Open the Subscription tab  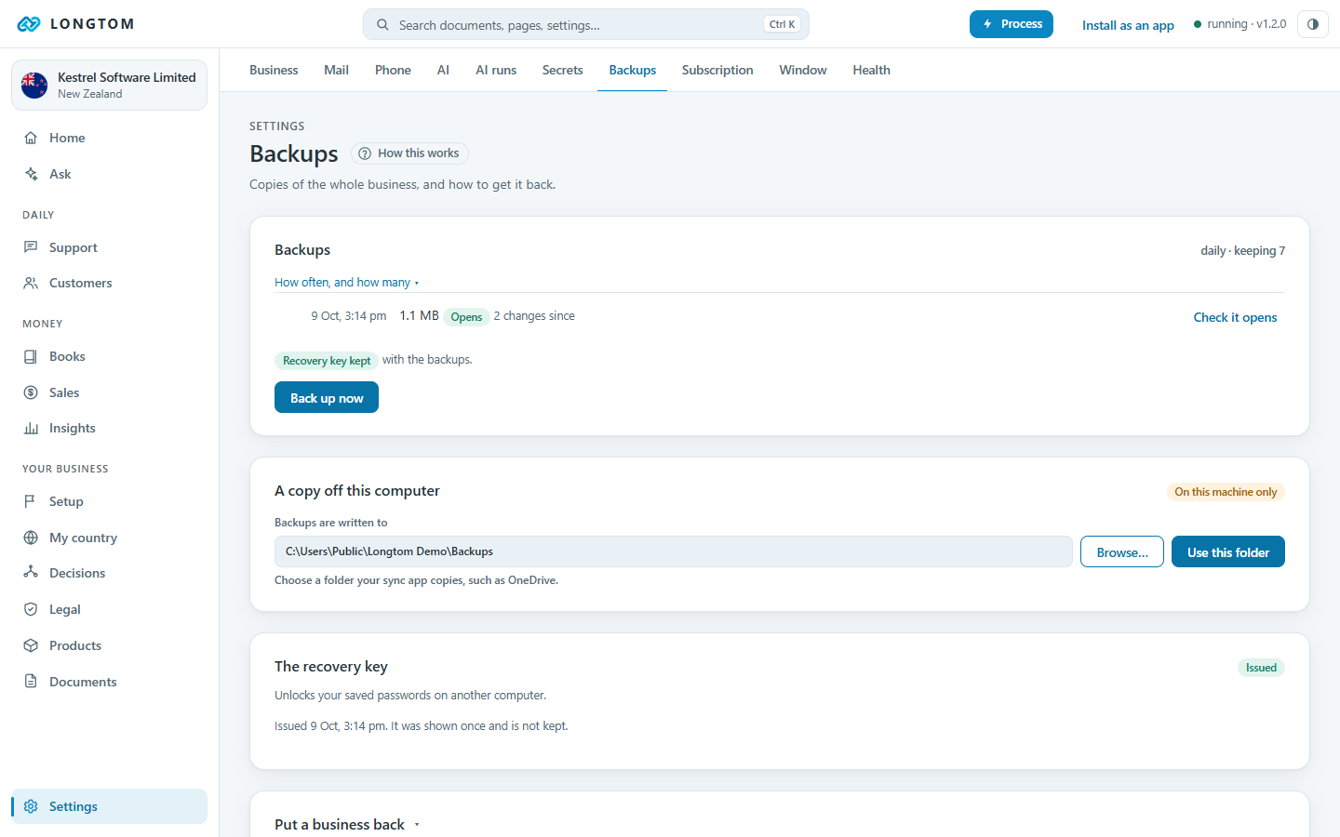coord(717,70)
